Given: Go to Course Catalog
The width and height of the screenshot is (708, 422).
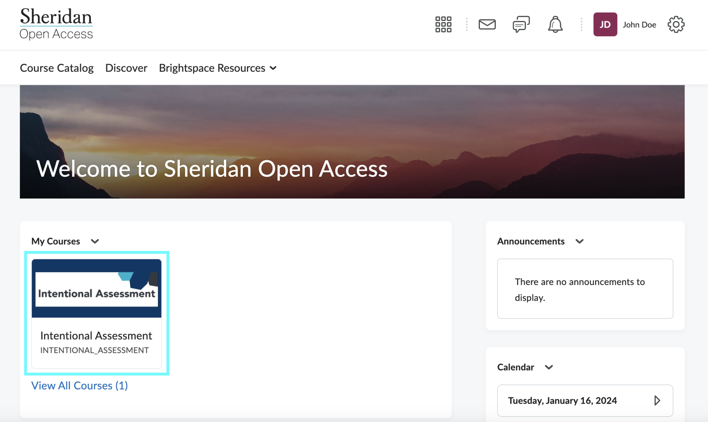Looking at the screenshot, I should 57,68.
